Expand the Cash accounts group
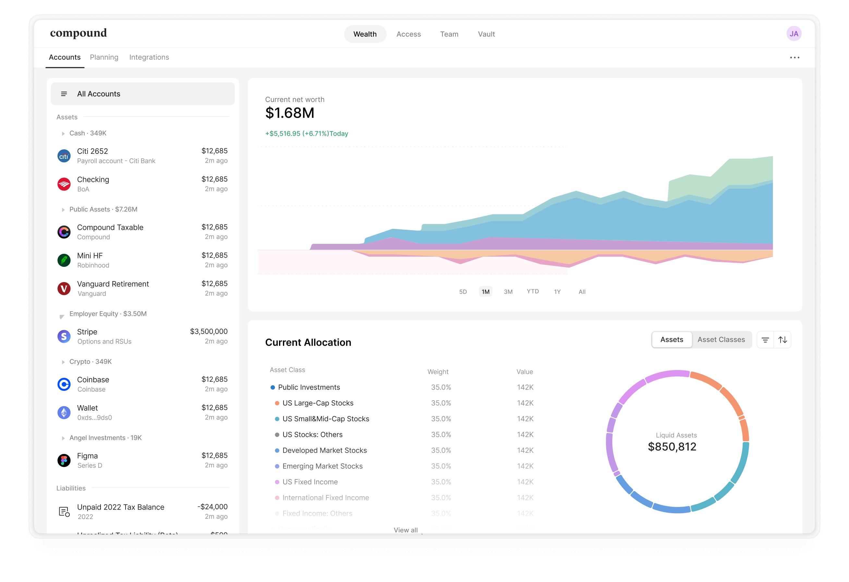 [x=63, y=133]
